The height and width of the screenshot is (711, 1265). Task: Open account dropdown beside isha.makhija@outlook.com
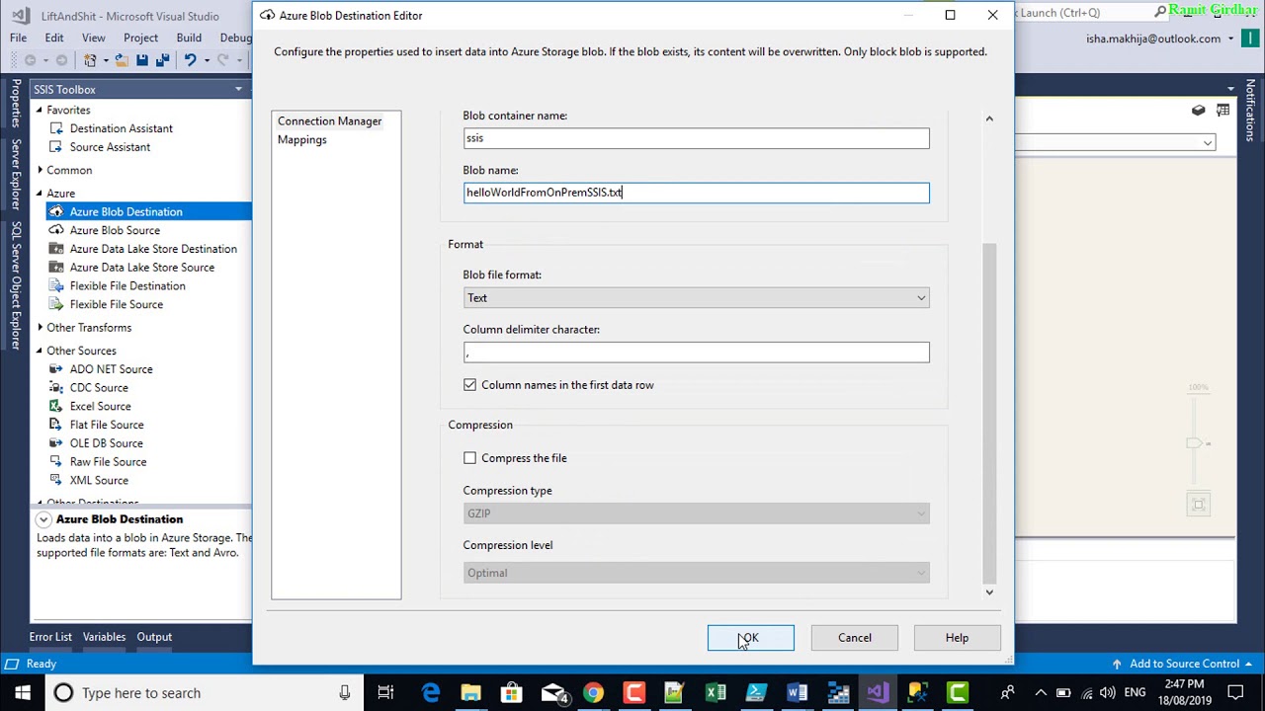1230,39
